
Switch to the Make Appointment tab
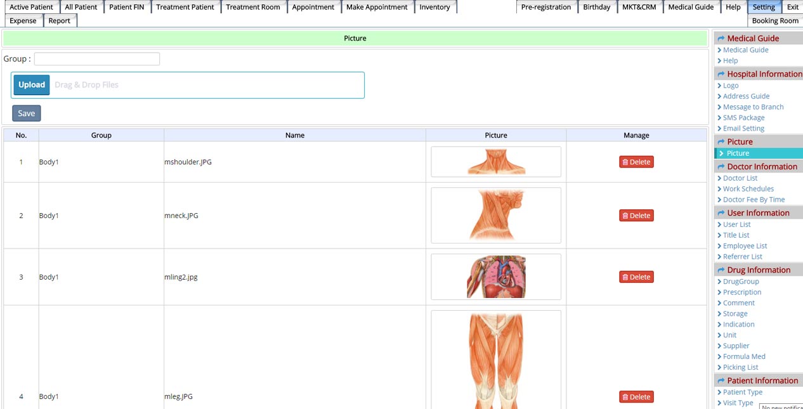[377, 7]
